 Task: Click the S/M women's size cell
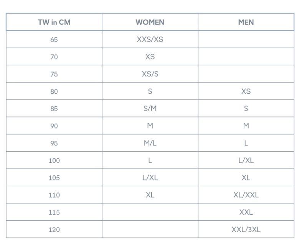150,109
